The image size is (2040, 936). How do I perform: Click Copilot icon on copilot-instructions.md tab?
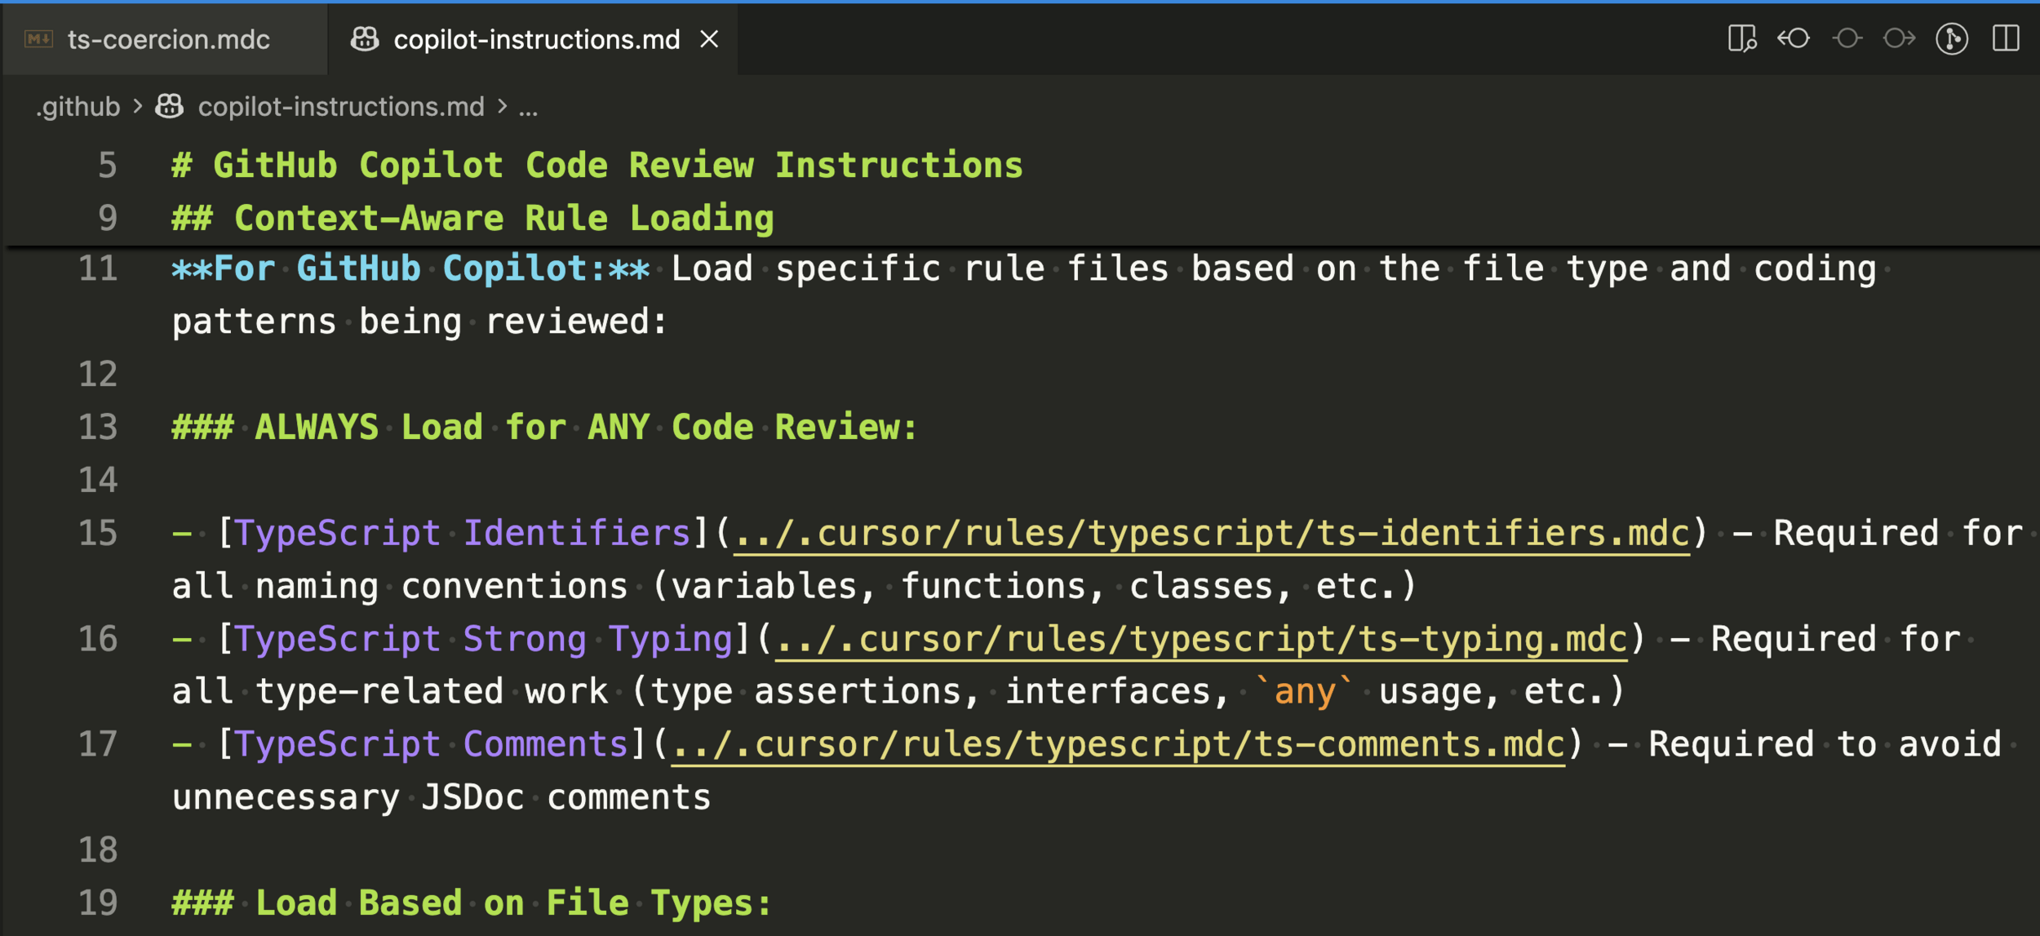(x=365, y=38)
